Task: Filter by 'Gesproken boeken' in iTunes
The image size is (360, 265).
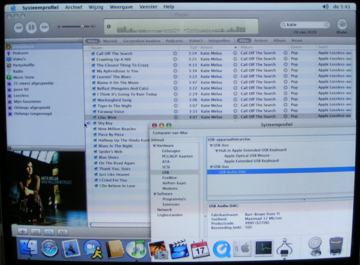Action: [x=142, y=41]
